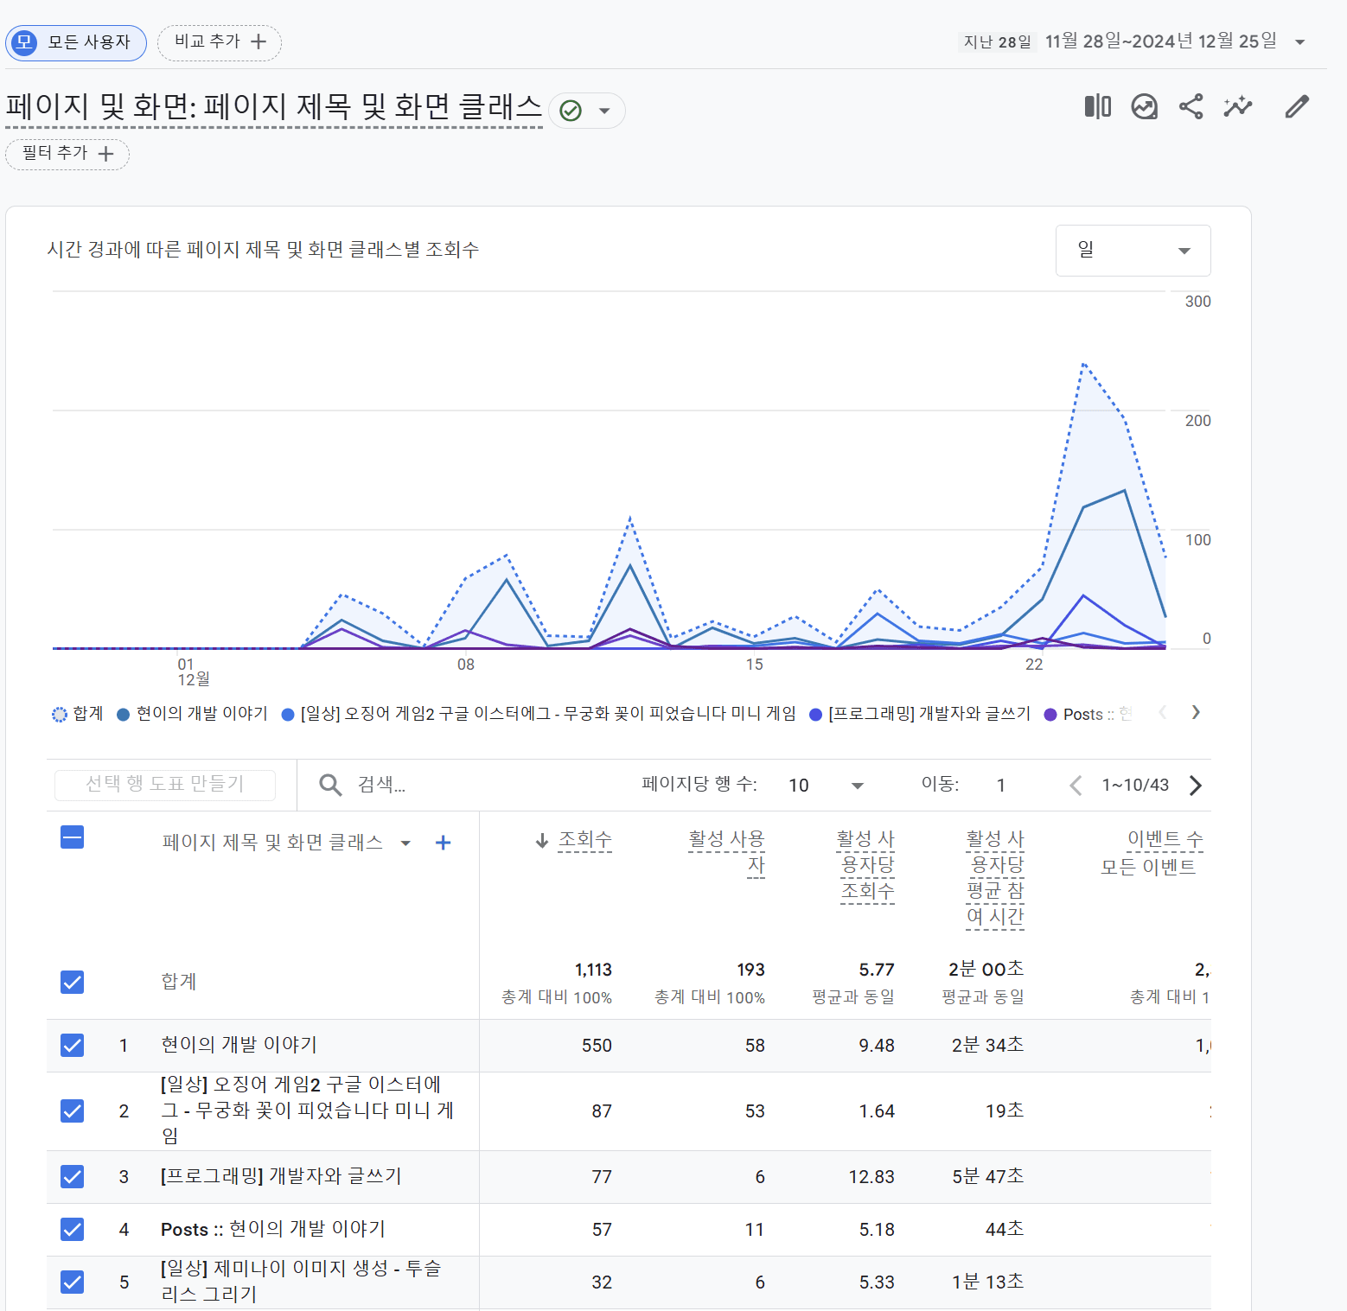Edit the report with the pencil icon

pyautogui.click(x=1297, y=107)
